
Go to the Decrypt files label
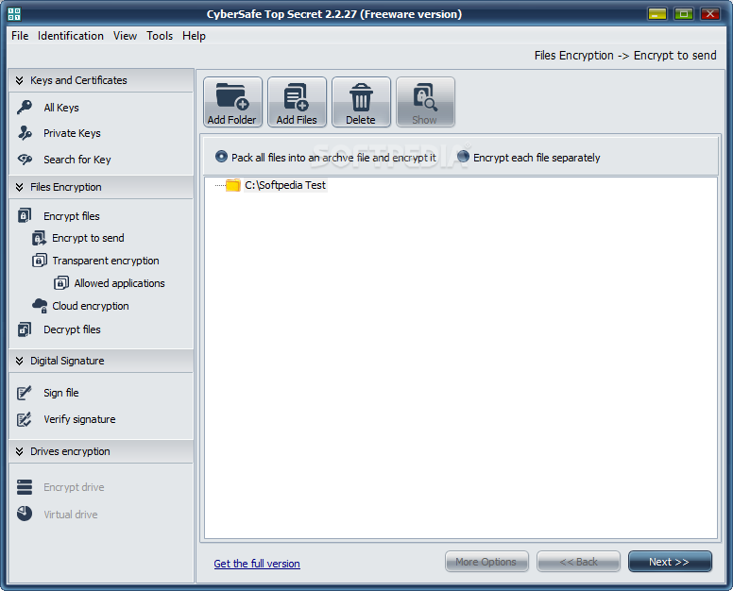coord(72,329)
